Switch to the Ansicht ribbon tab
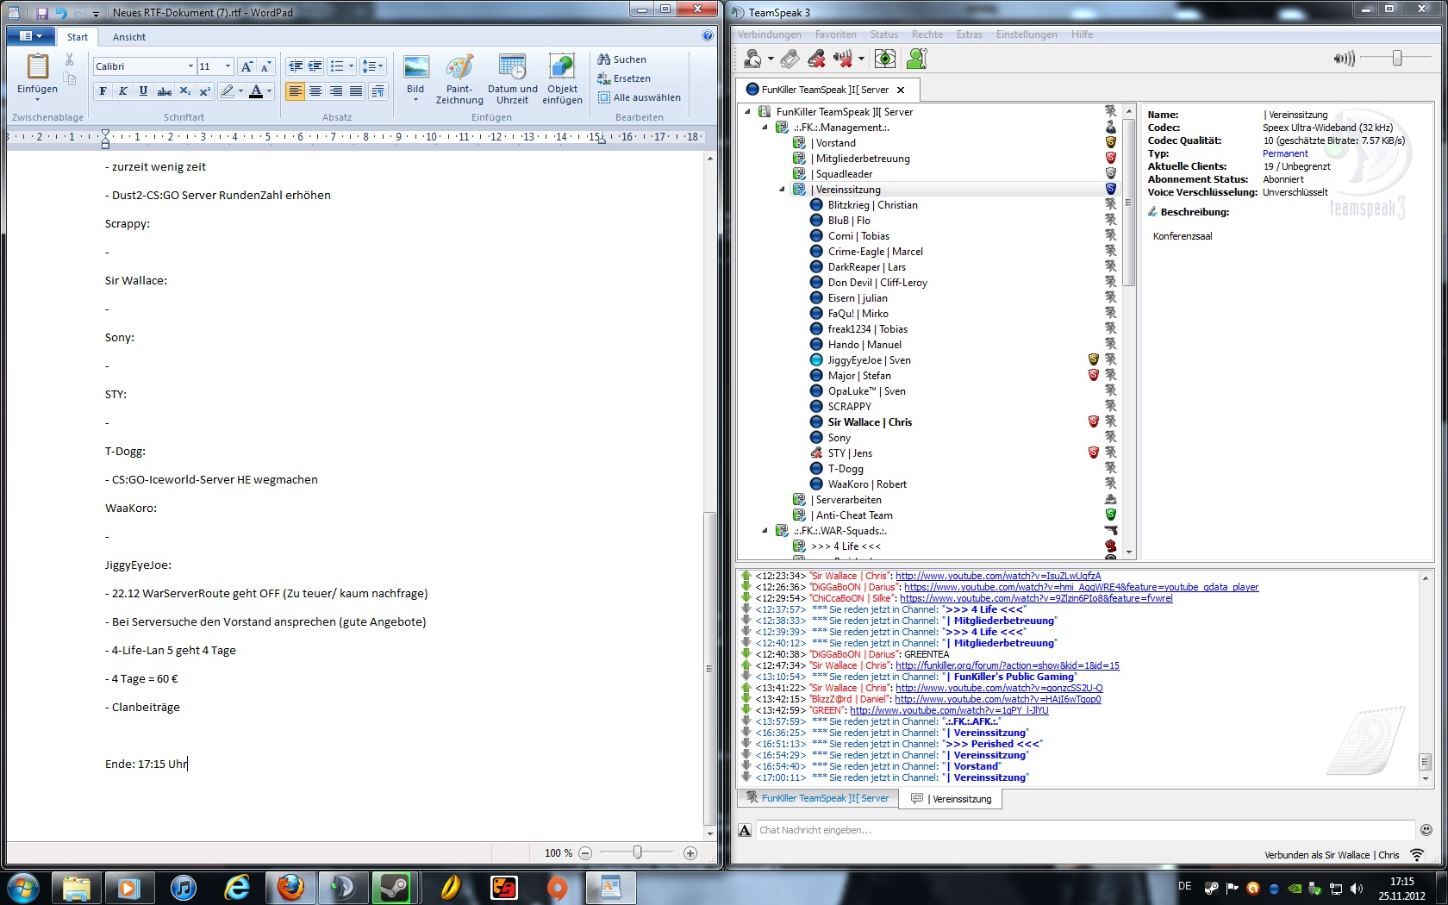Image resolution: width=1448 pixels, height=905 pixels. tap(128, 37)
